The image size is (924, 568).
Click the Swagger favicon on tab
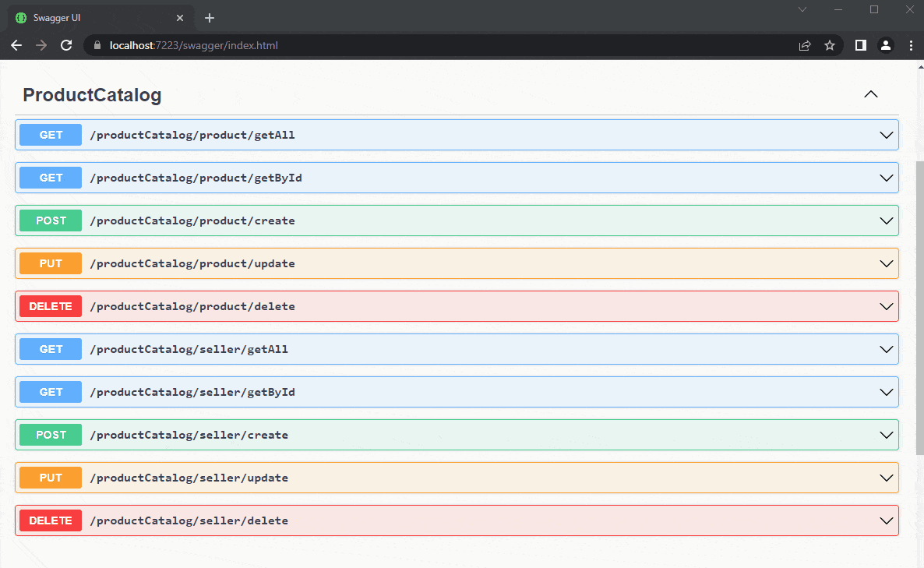point(21,18)
